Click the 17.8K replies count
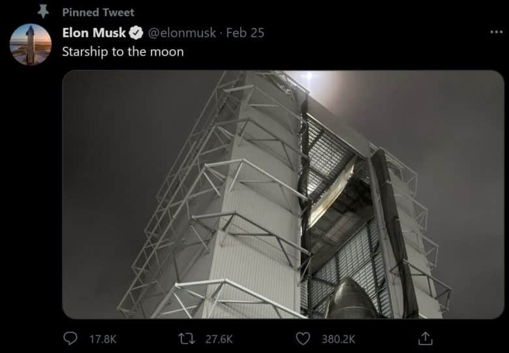Viewport: 509px width, 353px height. [x=102, y=339]
